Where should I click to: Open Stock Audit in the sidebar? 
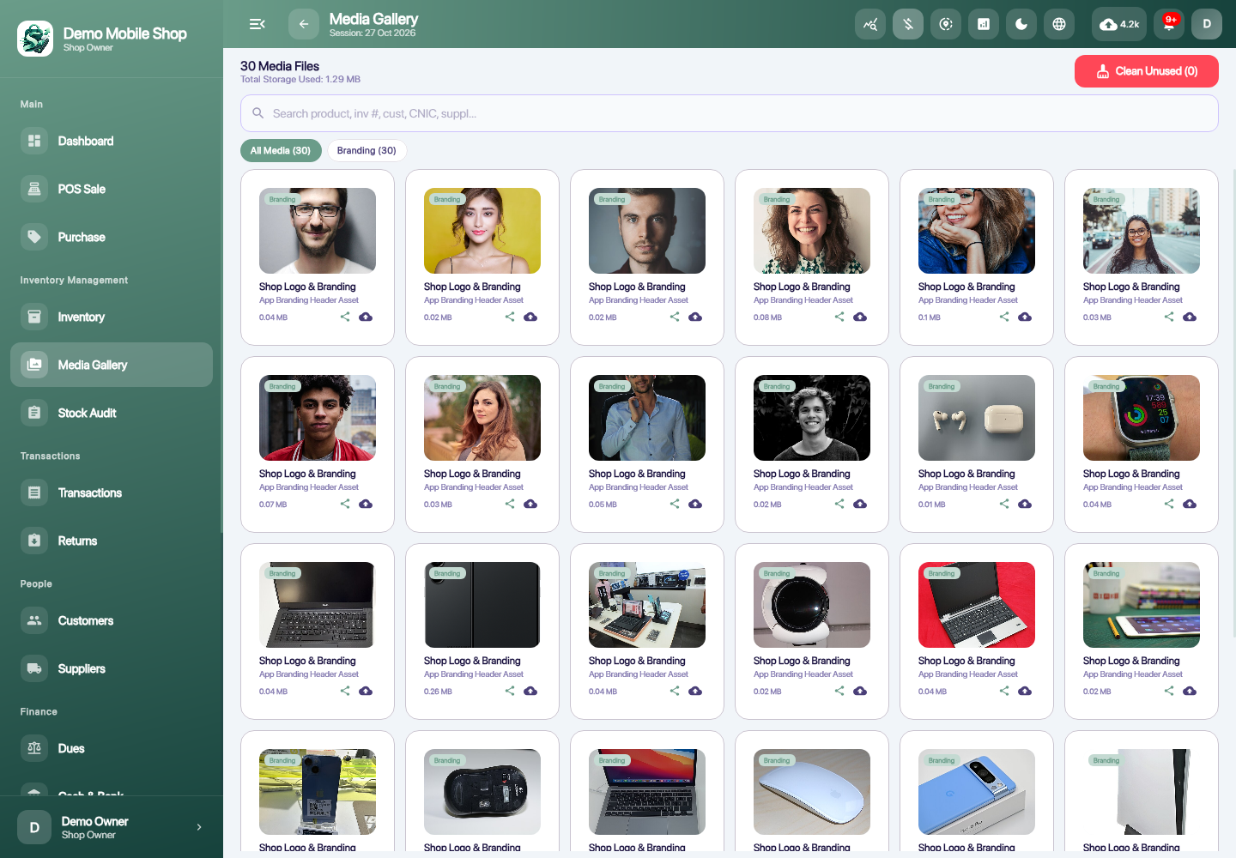pyautogui.click(x=112, y=413)
